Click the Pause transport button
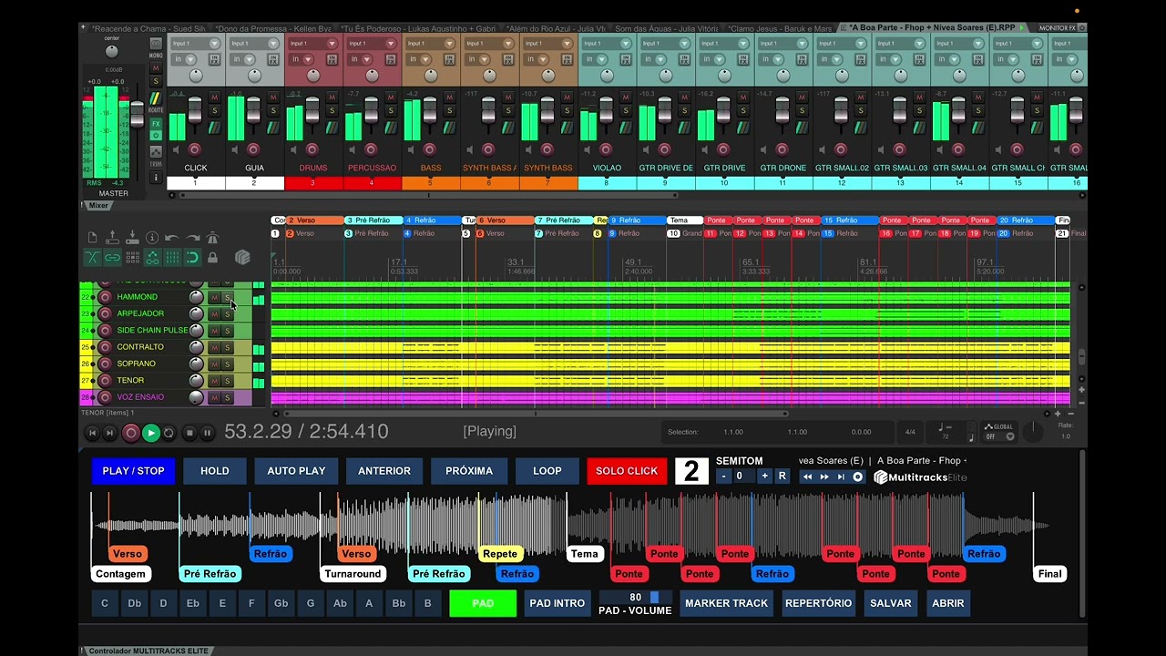This screenshot has width=1166, height=656. point(208,434)
